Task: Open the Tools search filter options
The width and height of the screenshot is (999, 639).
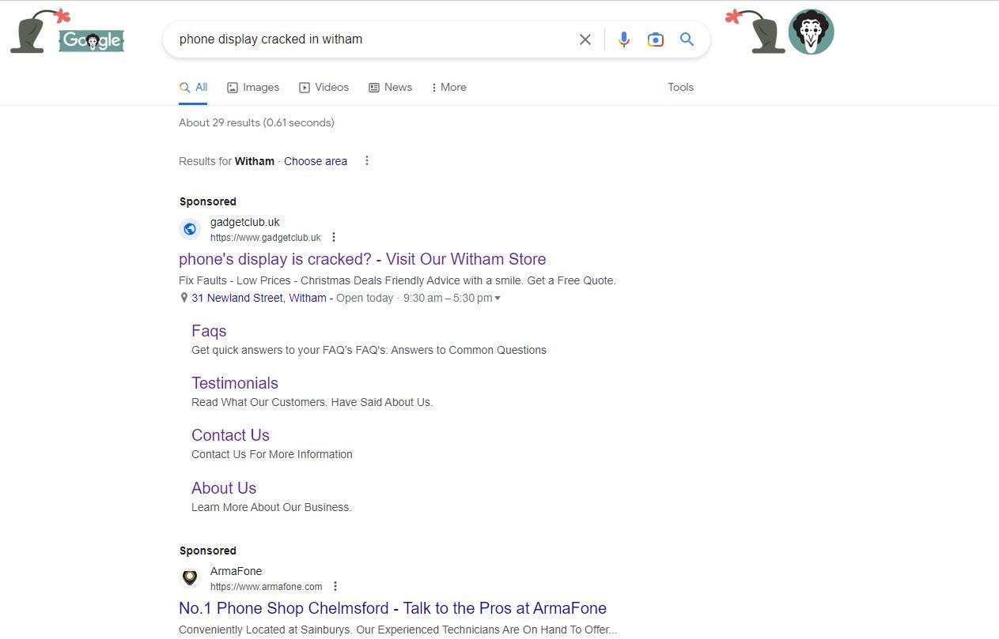Action: point(680,88)
